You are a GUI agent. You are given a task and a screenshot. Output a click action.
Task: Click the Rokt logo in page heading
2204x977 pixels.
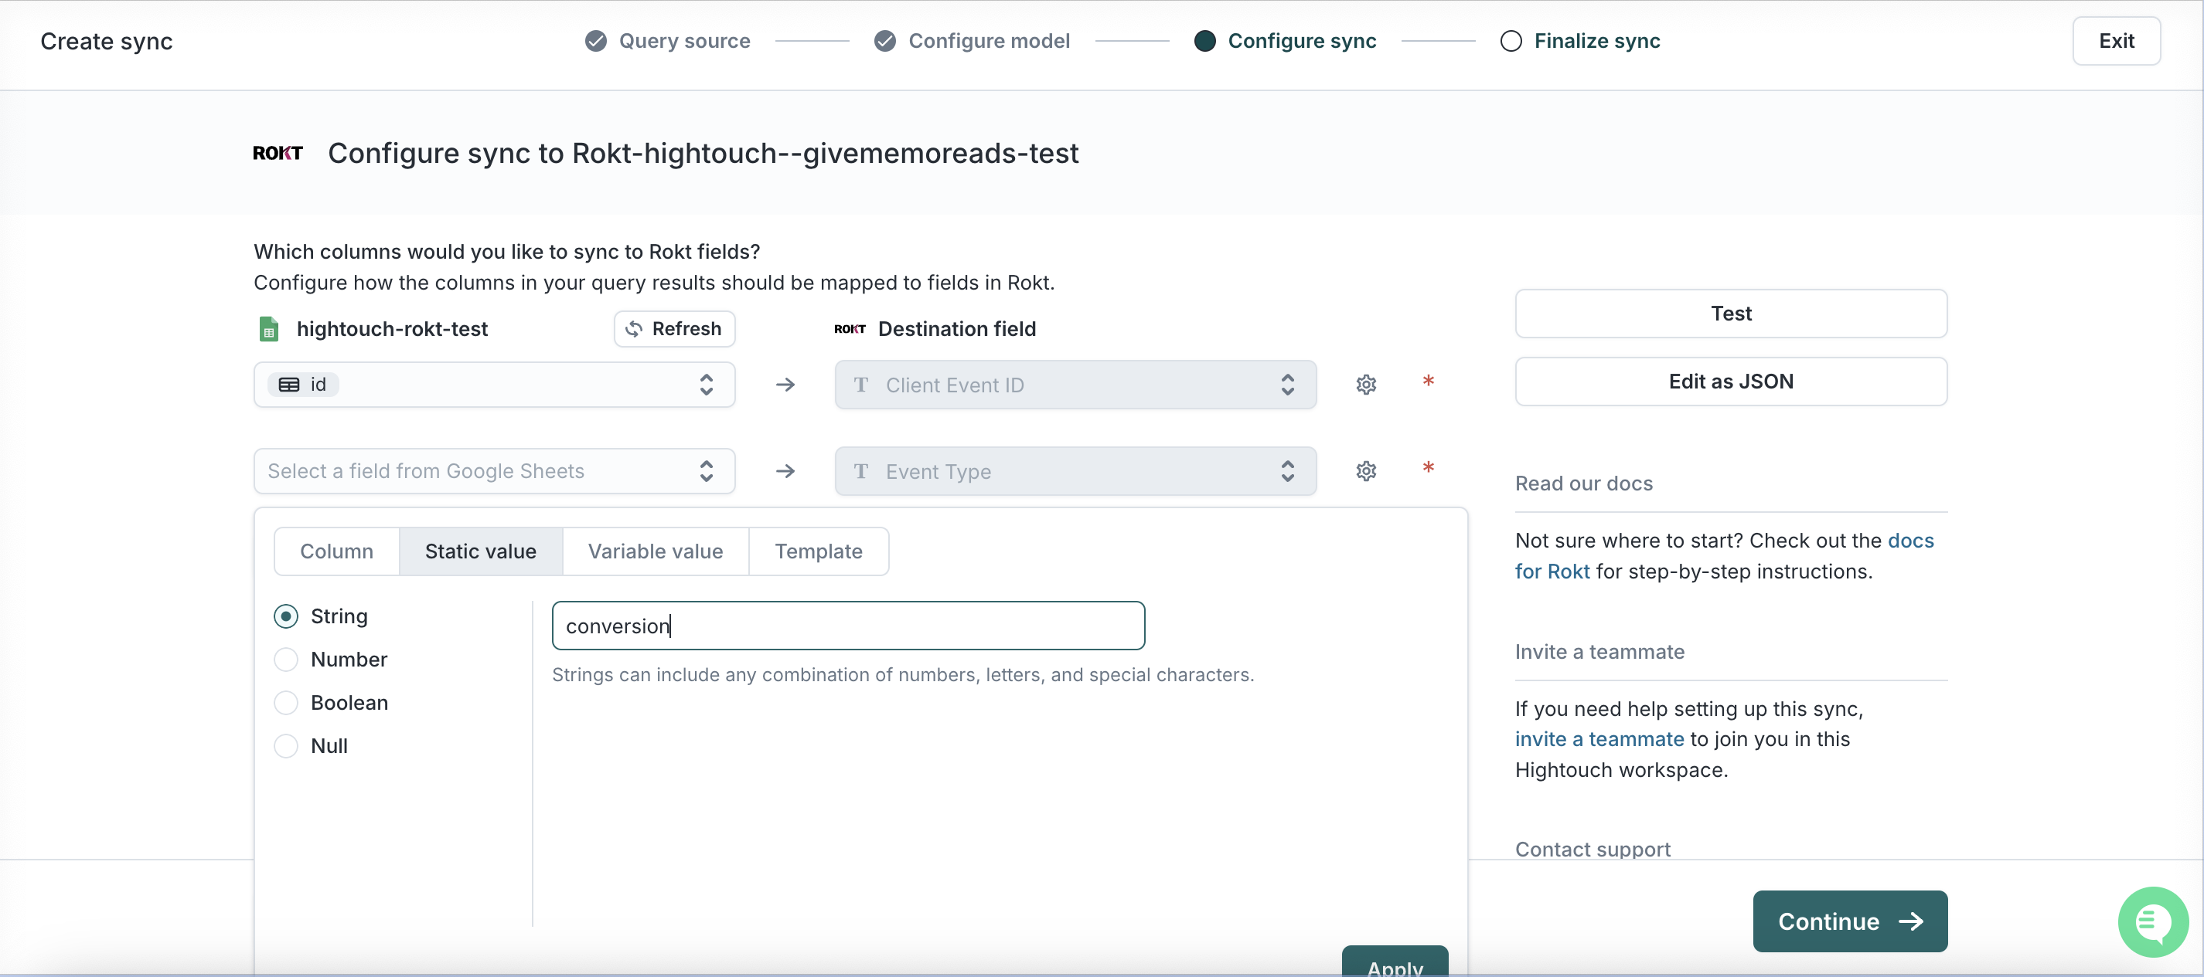coord(278,153)
